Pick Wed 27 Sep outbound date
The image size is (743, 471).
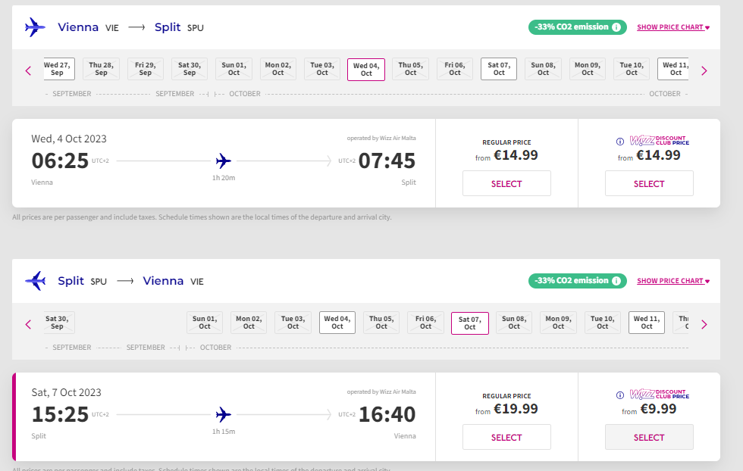coord(57,69)
